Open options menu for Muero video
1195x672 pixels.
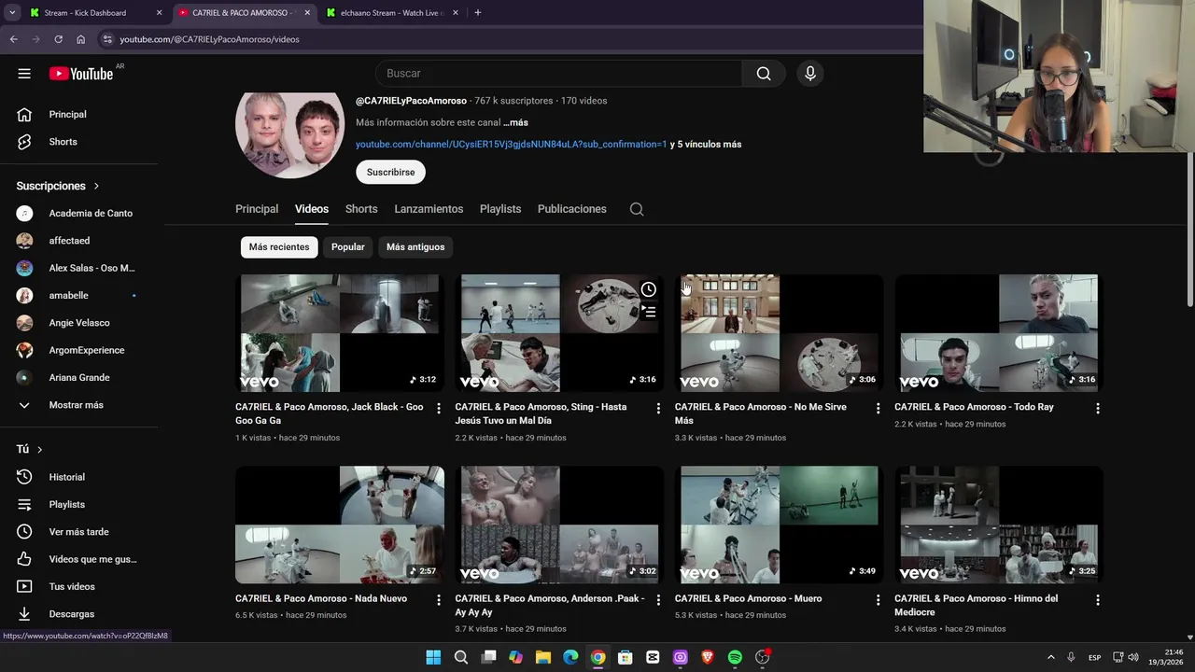(878, 600)
